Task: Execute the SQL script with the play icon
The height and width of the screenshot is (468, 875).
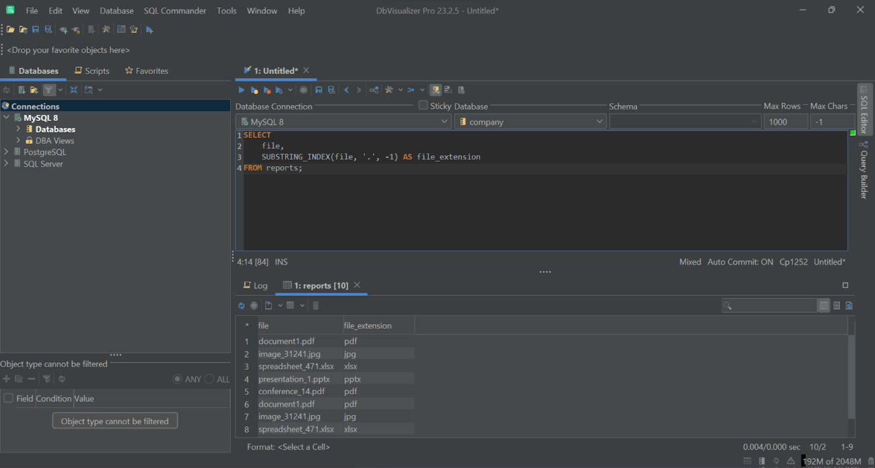Action: click(242, 89)
